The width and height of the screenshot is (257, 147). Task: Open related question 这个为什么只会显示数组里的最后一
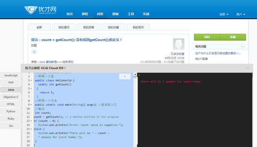218,53
